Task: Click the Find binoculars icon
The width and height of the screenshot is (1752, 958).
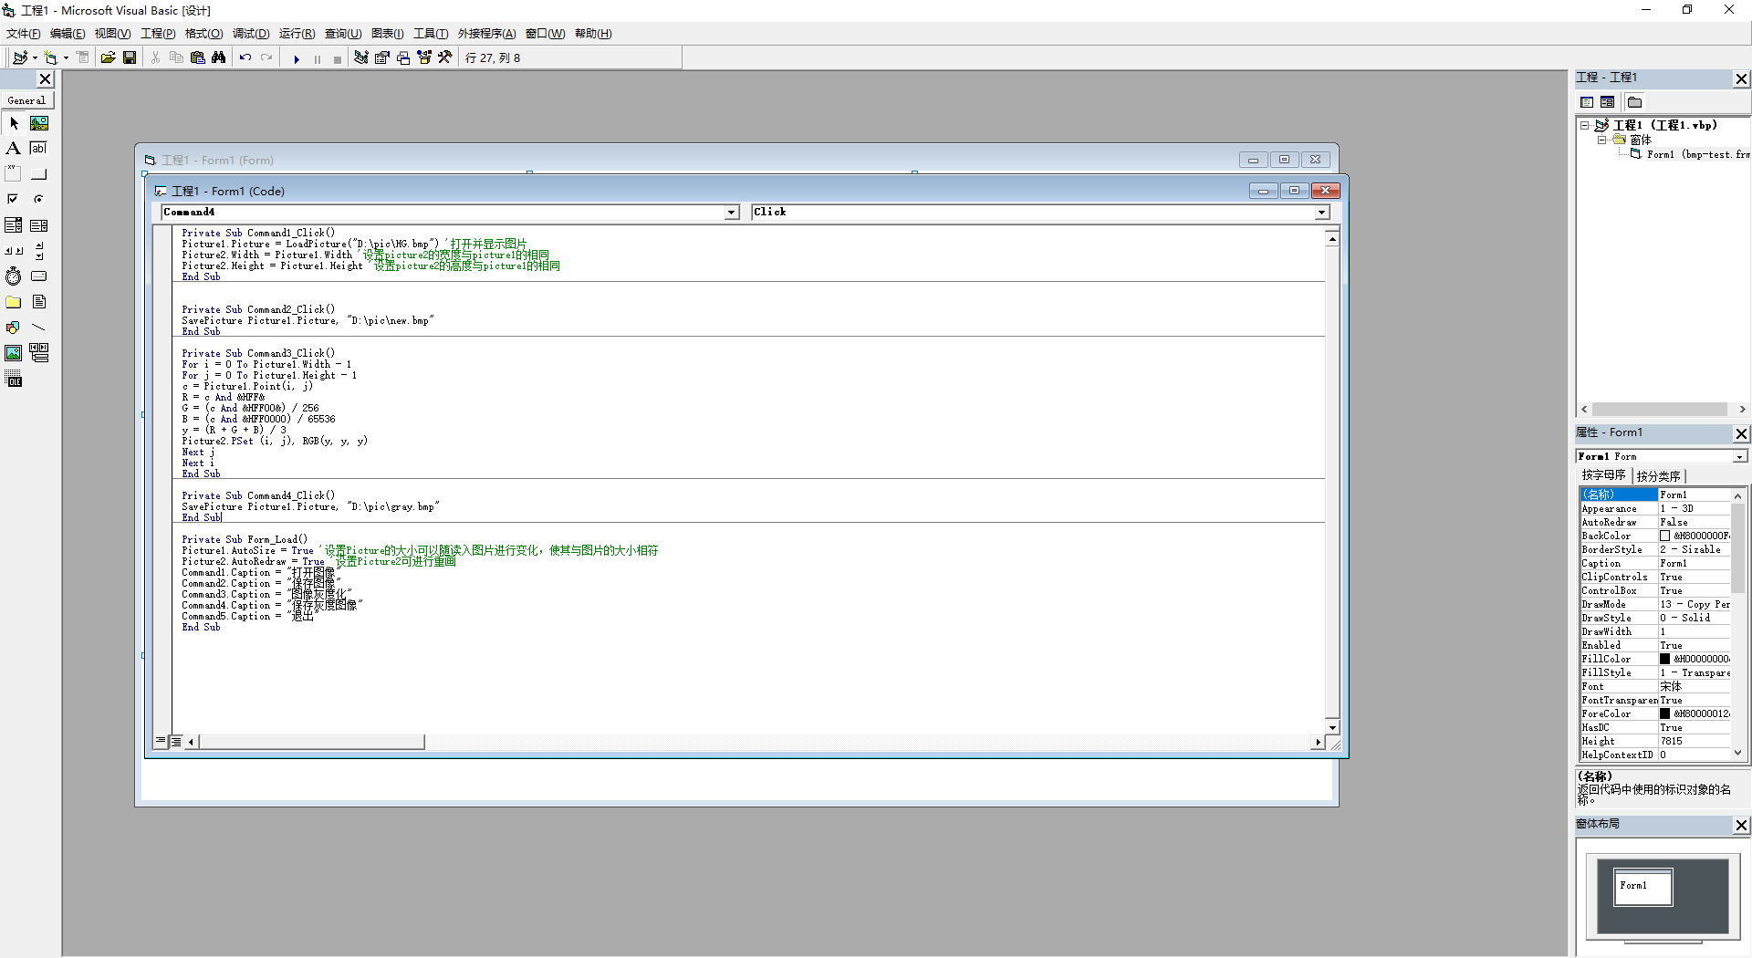Action: click(x=219, y=57)
